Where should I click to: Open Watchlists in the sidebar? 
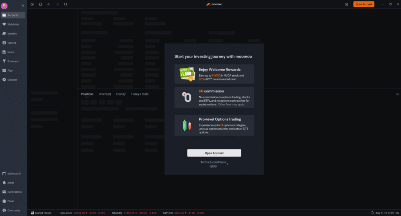tap(13, 24)
